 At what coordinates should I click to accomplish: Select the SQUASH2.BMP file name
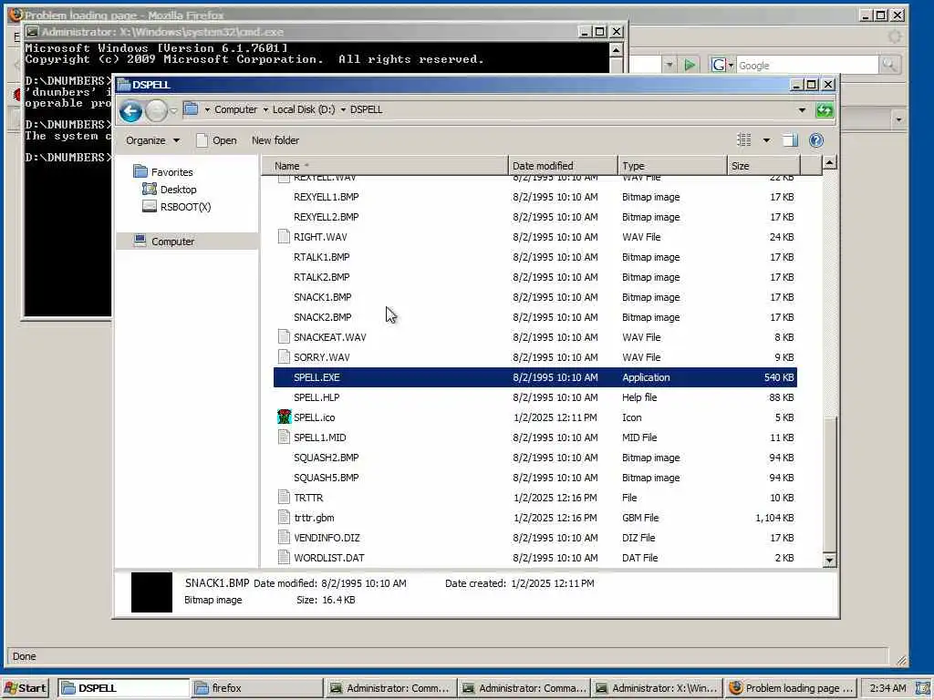pyautogui.click(x=326, y=458)
